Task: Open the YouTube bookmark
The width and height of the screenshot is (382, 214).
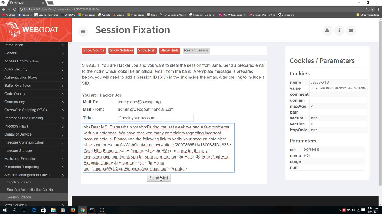Action: [x=9, y=15]
